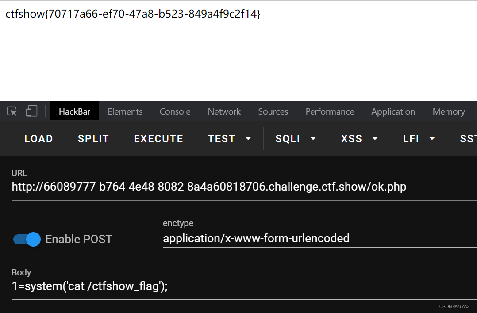Open the Sources tab
The width and height of the screenshot is (477, 313).
pyautogui.click(x=273, y=111)
